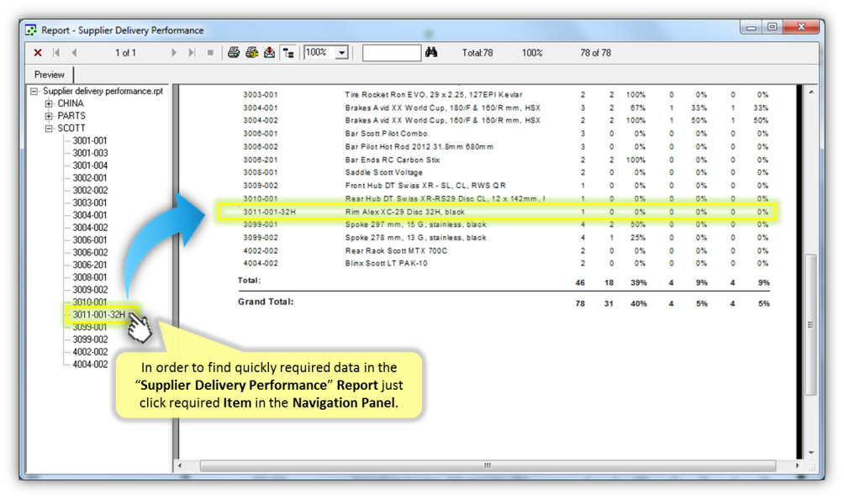This screenshot has width=844, height=499.
Task: Click the "Saddle Scott Voltage" description
Action: [384, 172]
